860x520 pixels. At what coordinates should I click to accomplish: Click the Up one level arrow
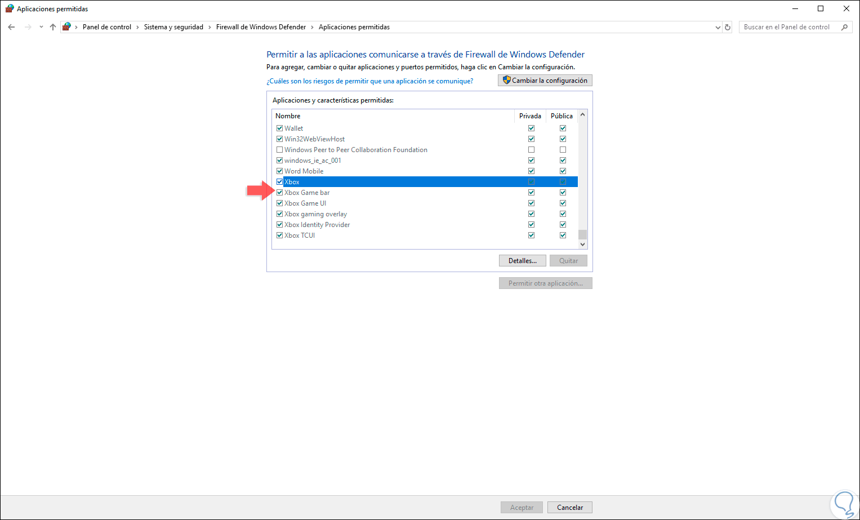point(53,27)
